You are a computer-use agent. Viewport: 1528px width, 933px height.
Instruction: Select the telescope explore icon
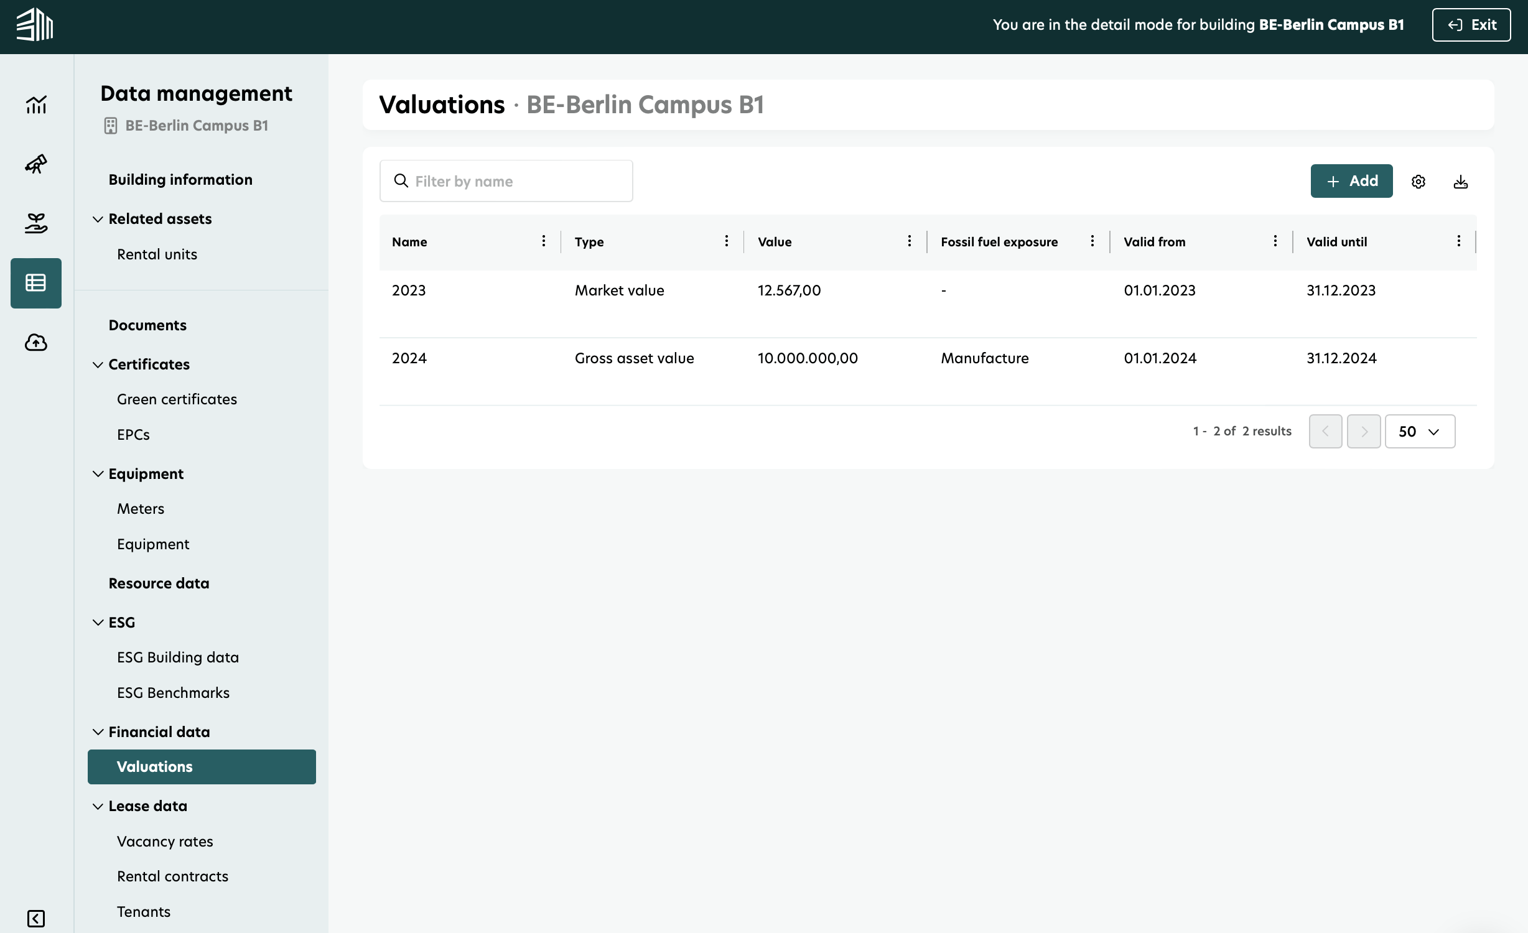35,164
